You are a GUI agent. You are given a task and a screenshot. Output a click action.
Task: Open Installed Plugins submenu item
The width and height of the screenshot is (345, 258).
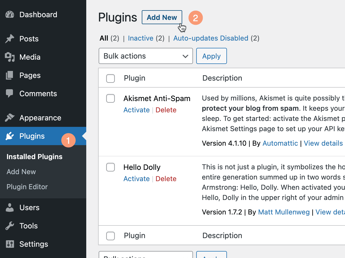pos(34,157)
